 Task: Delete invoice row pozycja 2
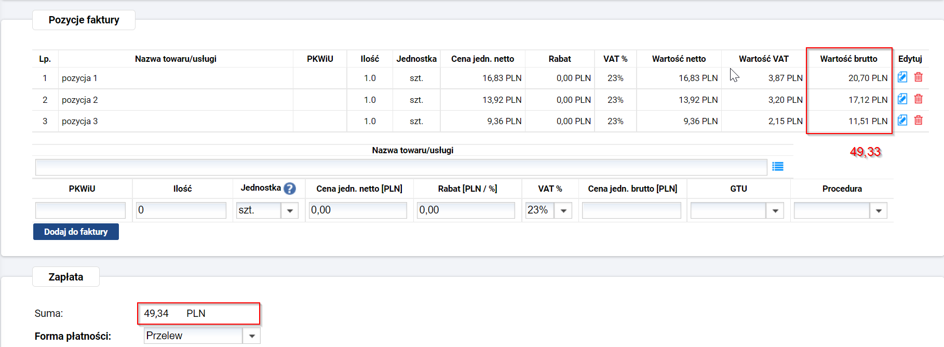[918, 99]
